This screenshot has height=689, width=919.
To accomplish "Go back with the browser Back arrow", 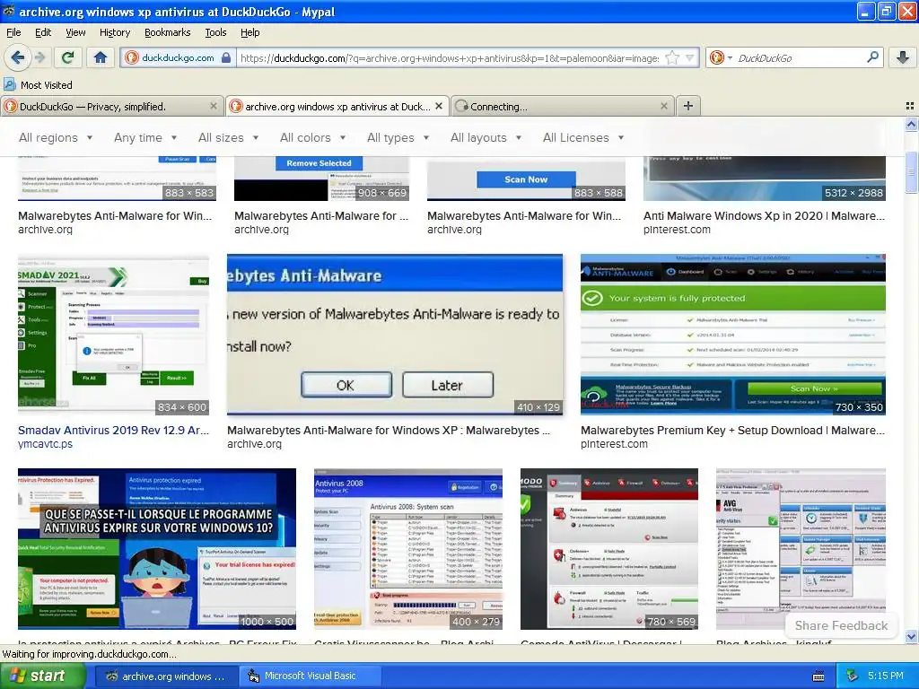I will point(17,57).
